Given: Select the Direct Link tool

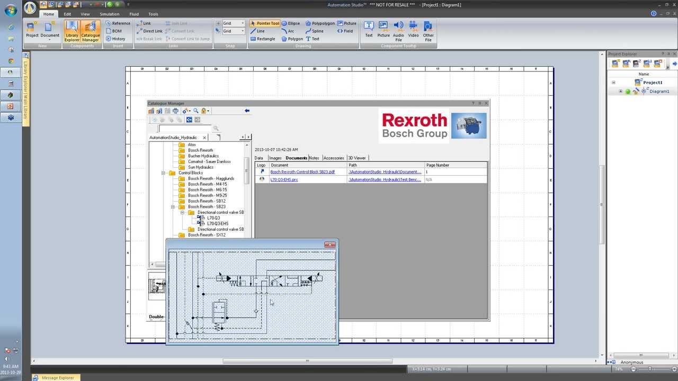Looking at the screenshot, I should click(149, 31).
